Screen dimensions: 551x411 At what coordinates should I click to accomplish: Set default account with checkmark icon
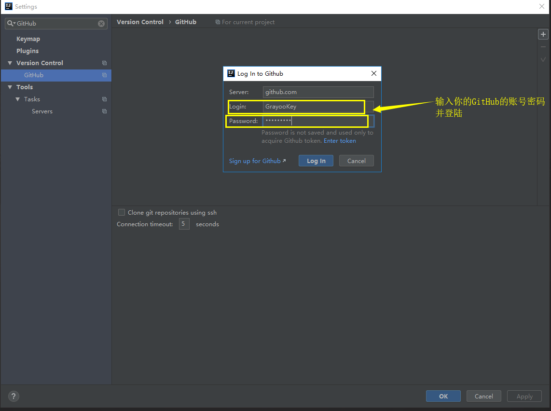[543, 59]
